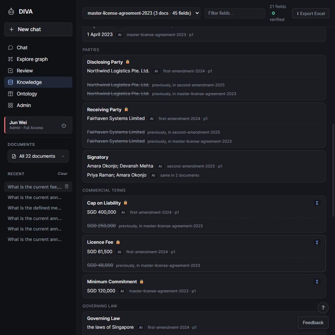The height and width of the screenshot is (335, 335).
Task: Select the Governing Law field title
Action: click(x=104, y=318)
